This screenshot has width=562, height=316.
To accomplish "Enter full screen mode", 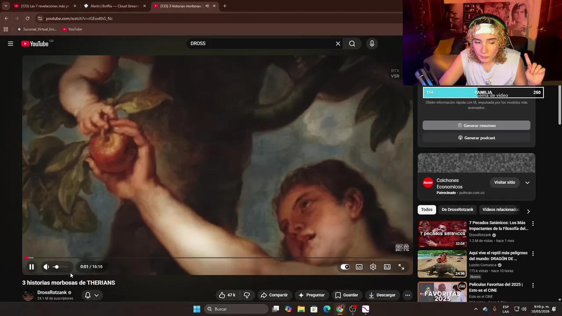I will click(x=401, y=267).
